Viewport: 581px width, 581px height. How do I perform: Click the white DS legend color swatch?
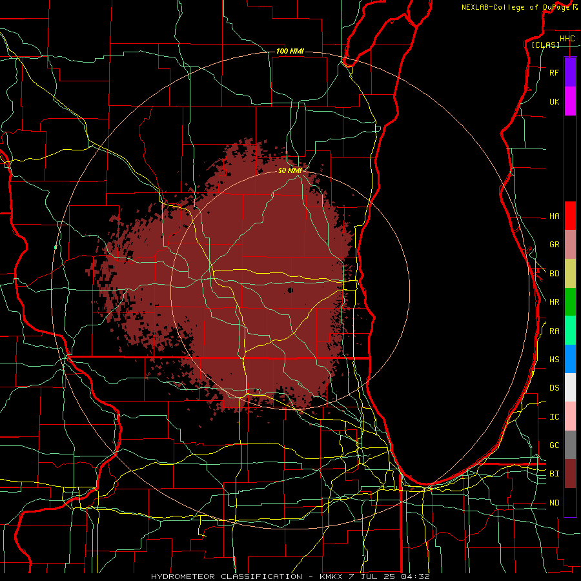click(x=570, y=387)
